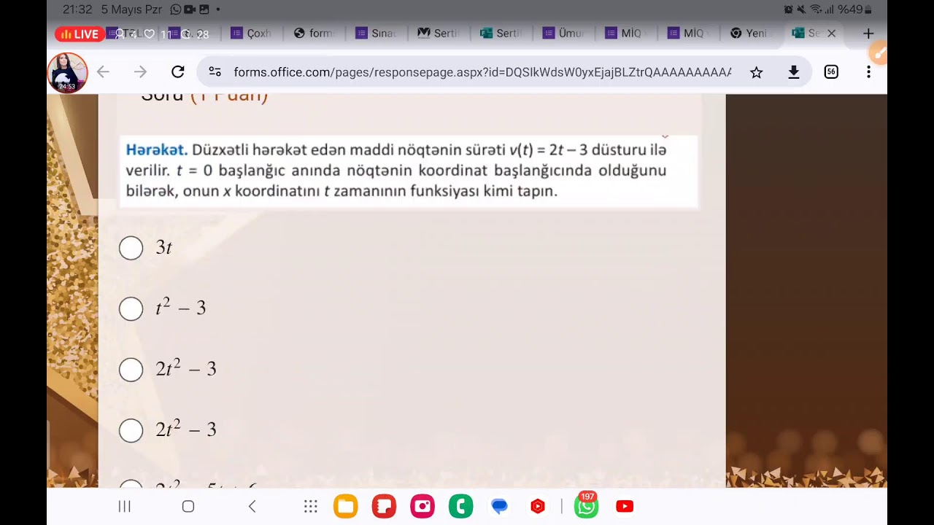
Task: Launch the yellow My Files folder app
Action: (345, 506)
